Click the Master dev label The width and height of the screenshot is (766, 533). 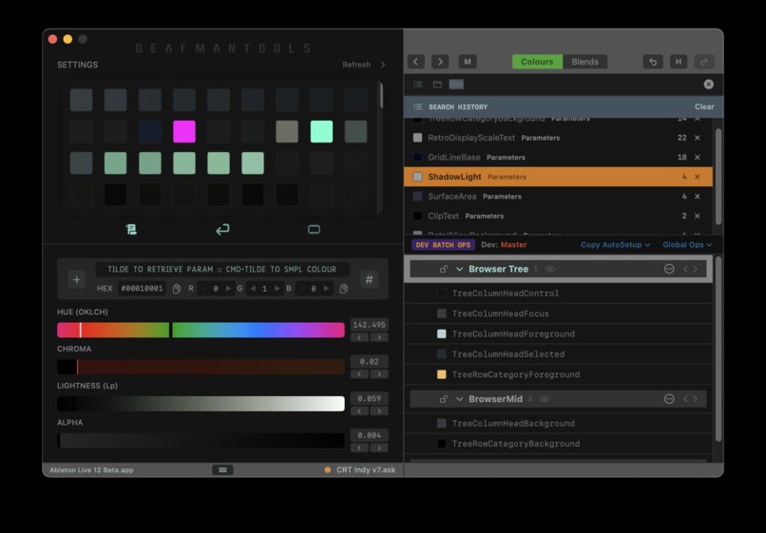[x=513, y=245]
